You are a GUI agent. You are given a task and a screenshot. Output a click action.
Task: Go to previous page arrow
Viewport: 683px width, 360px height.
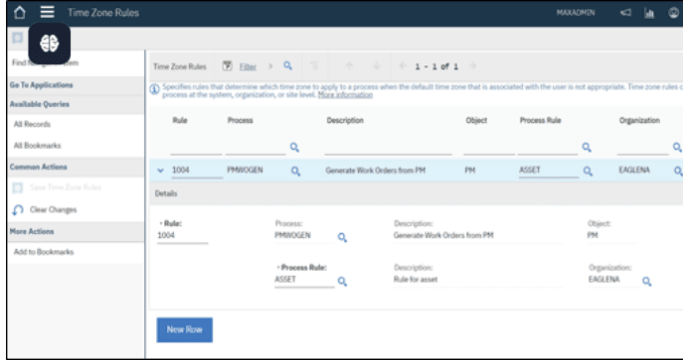(x=403, y=66)
